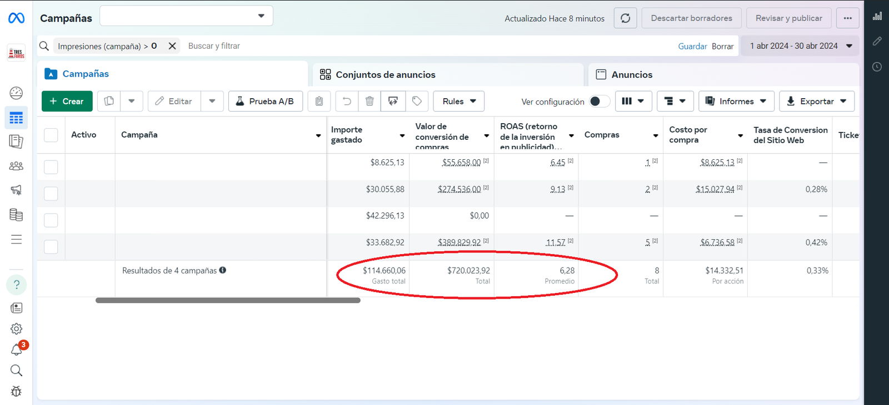This screenshot has height=405, width=889.
Task: Click the Editar button
Action: tap(174, 101)
